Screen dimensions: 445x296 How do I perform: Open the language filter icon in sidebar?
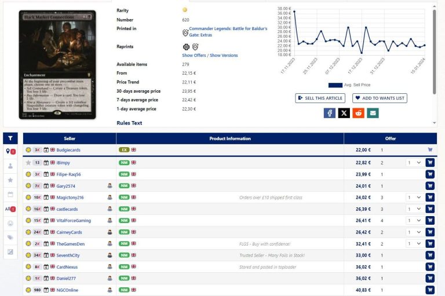10,209
